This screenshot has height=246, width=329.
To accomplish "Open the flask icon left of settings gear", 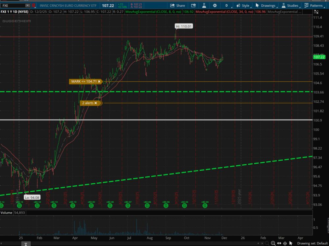I will pyautogui.click(x=204, y=6).
